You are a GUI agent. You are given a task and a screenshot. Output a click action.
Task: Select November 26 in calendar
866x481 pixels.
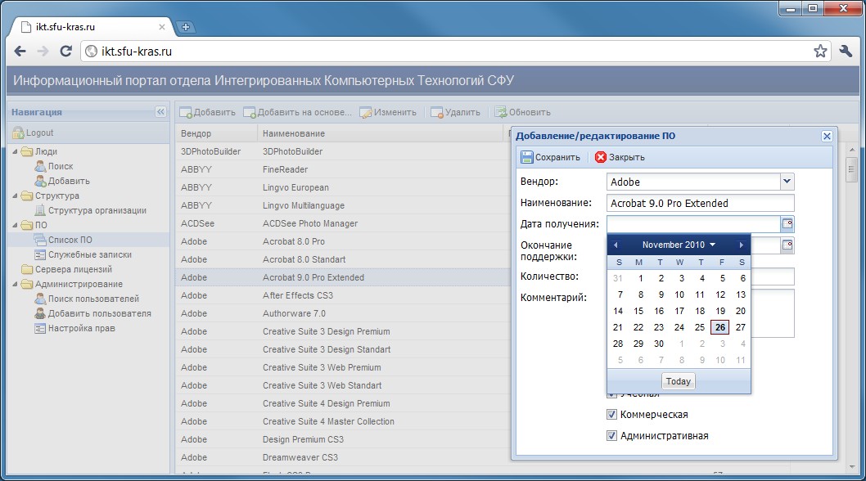click(720, 327)
